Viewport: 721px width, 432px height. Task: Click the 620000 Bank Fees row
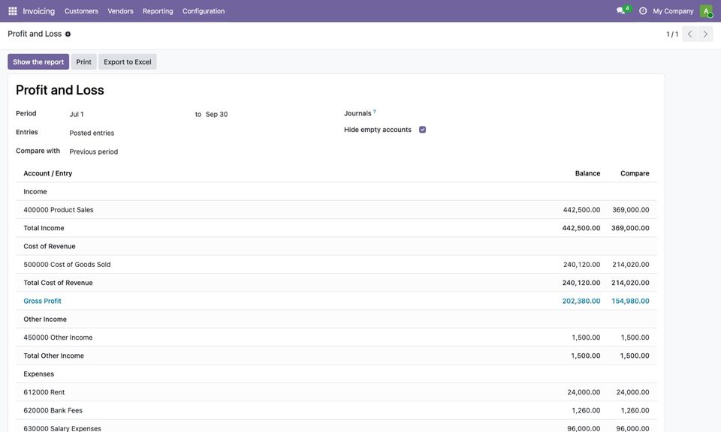pyautogui.click(x=336, y=410)
